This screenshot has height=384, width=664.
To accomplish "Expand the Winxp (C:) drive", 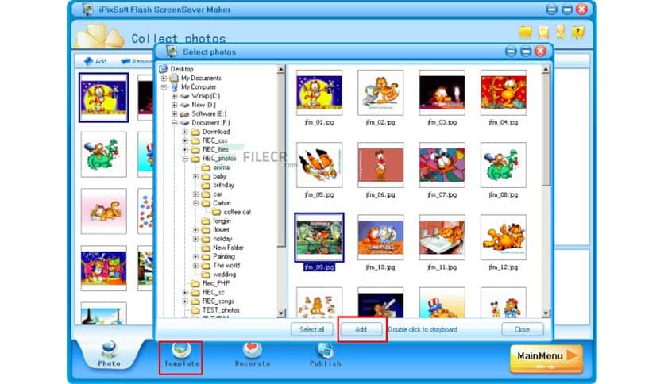I will (175, 96).
